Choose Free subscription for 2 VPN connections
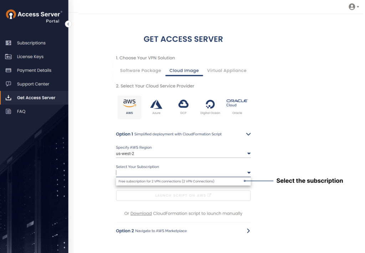Viewport: 365px width, 253px height. 183,181
